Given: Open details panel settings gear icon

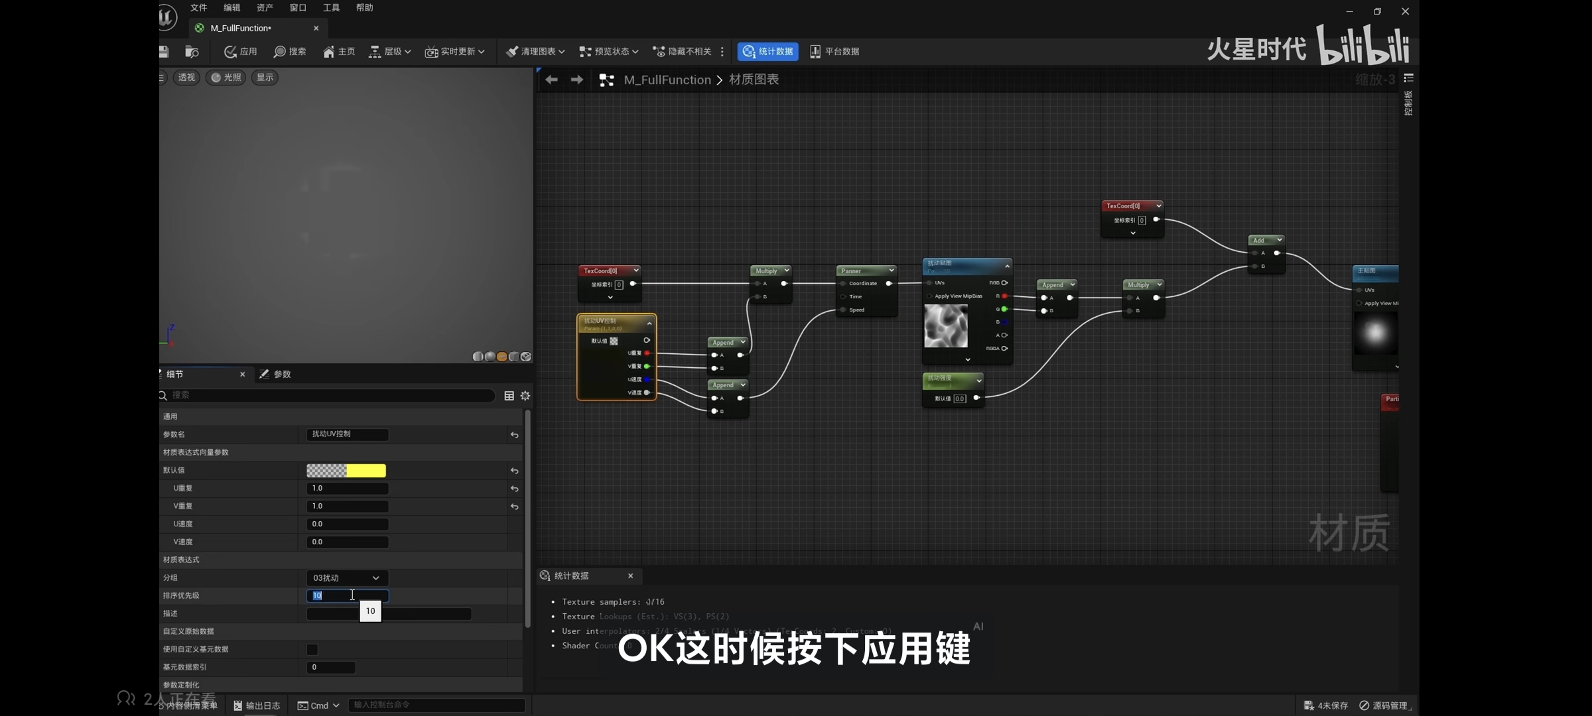Looking at the screenshot, I should (525, 396).
